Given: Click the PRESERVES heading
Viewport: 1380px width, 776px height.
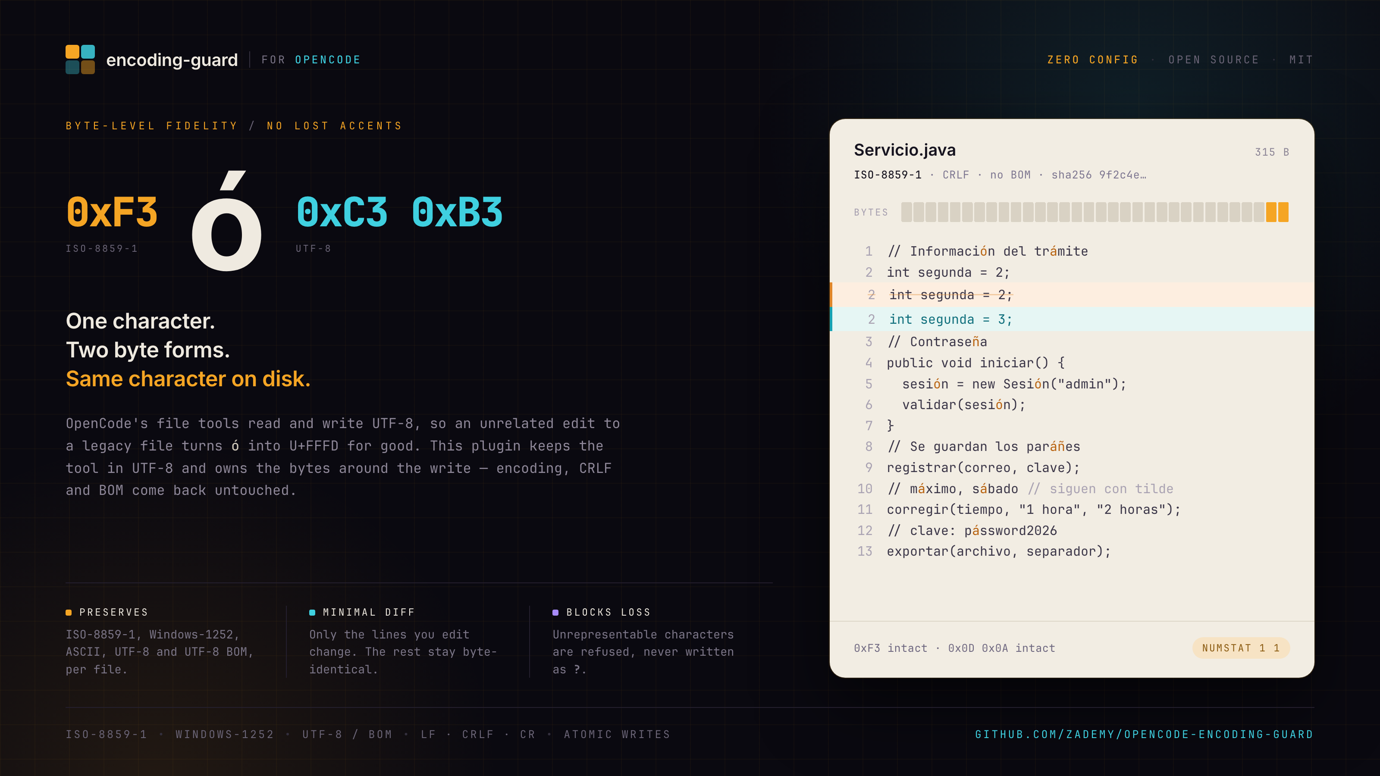Looking at the screenshot, I should pyautogui.click(x=113, y=612).
